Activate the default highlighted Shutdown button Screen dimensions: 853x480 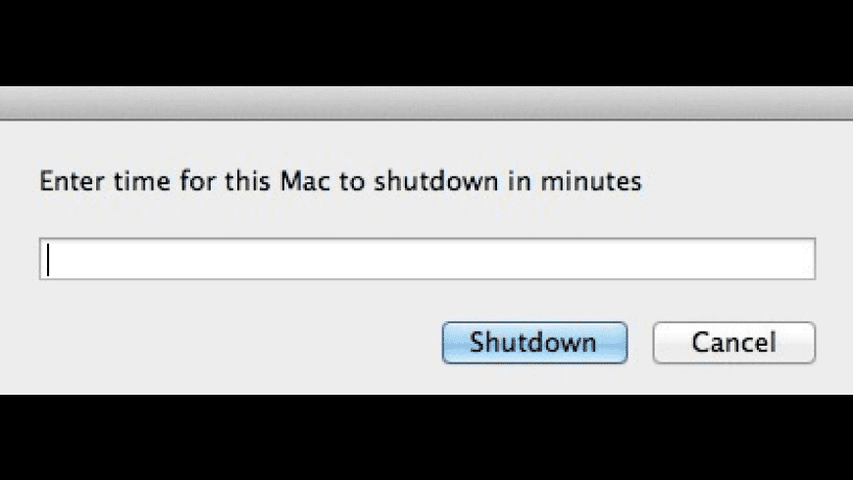tap(534, 343)
